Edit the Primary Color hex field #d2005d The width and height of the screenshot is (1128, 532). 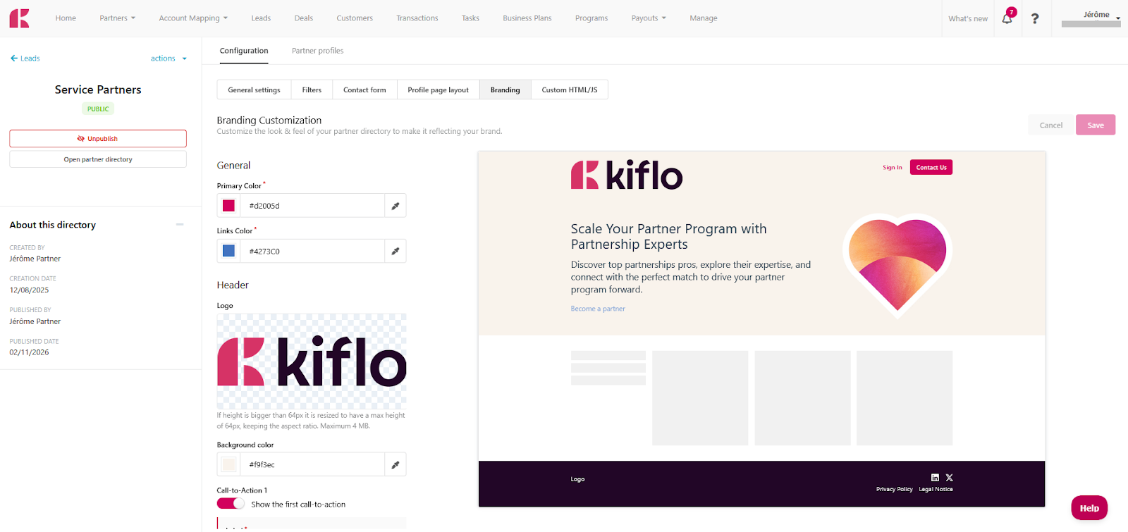[312, 206]
